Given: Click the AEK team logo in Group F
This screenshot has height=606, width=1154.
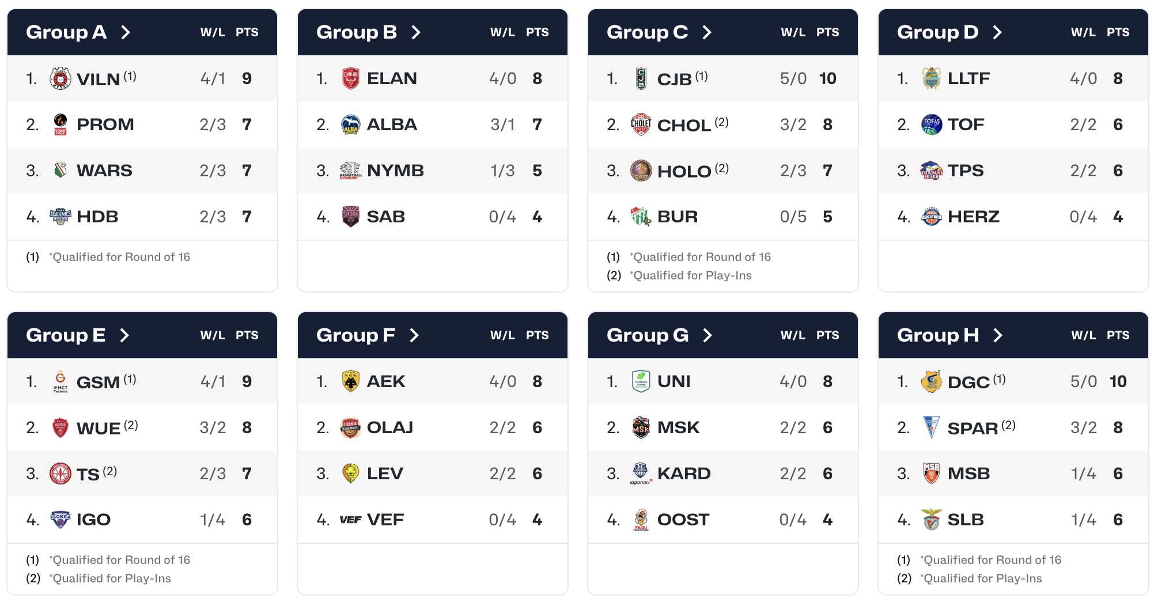Looking at the screenshot, I should (x=351, y=381).
